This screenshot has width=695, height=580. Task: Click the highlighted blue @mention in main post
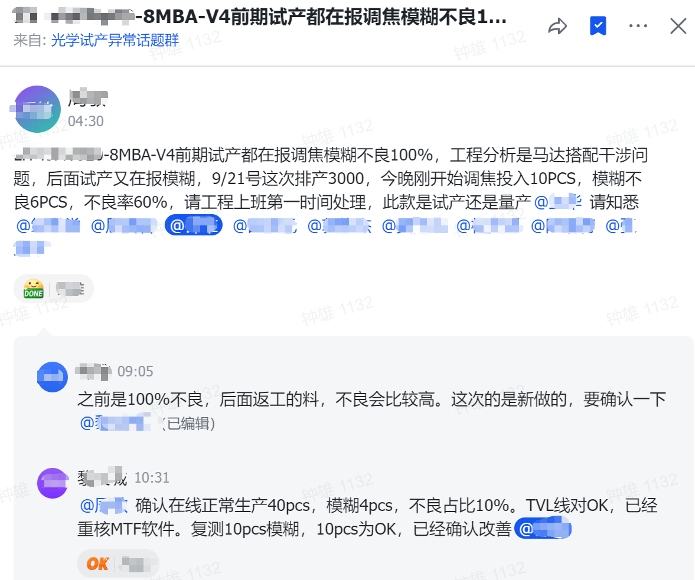click(193, 225)
